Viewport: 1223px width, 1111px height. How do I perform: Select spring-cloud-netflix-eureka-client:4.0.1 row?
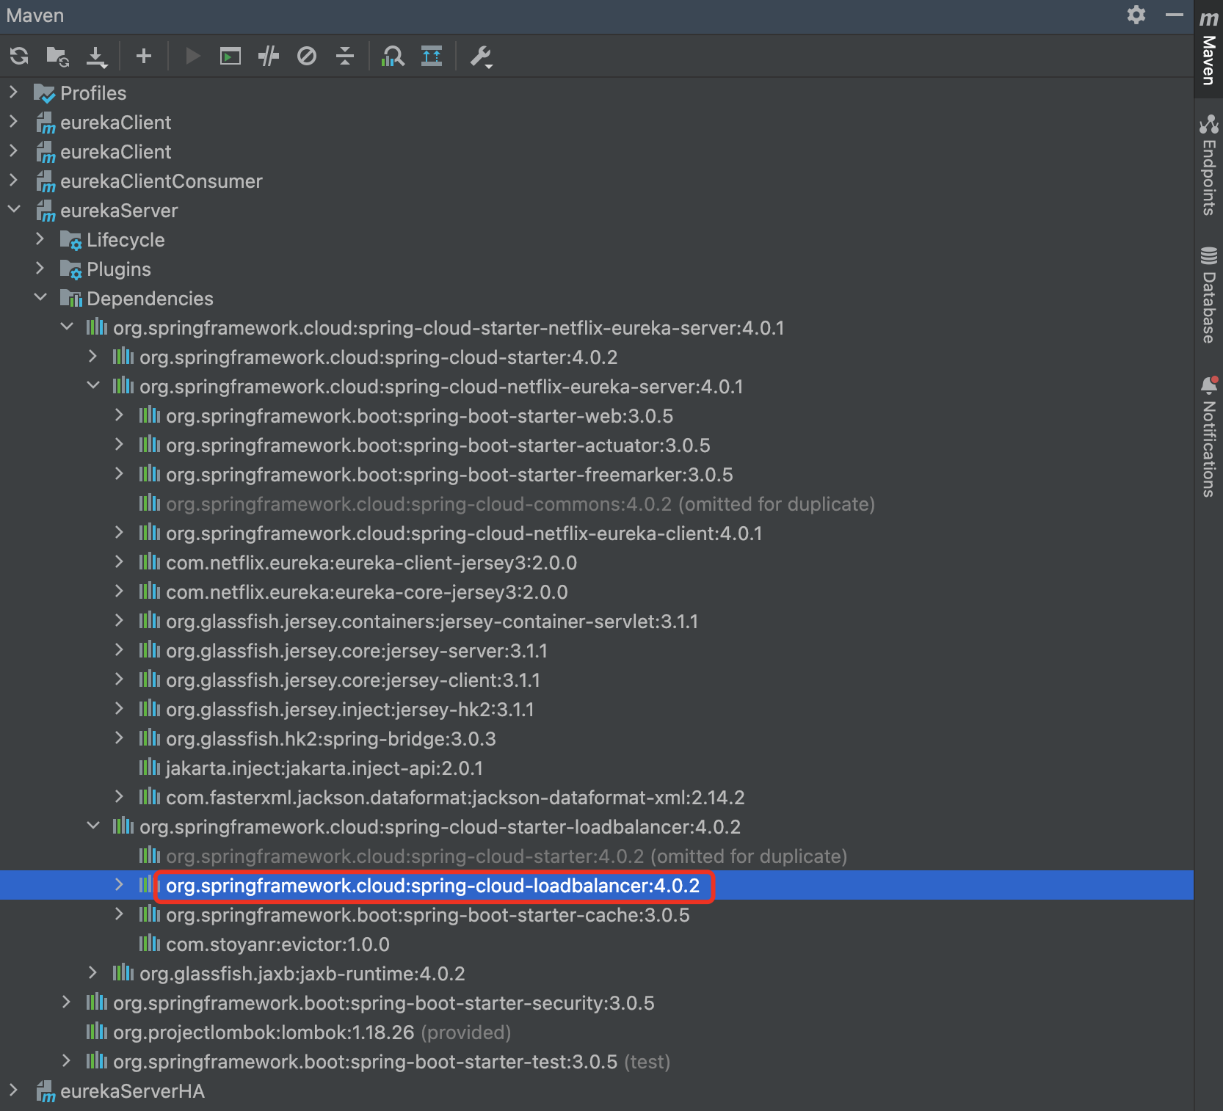click(597, 533)
